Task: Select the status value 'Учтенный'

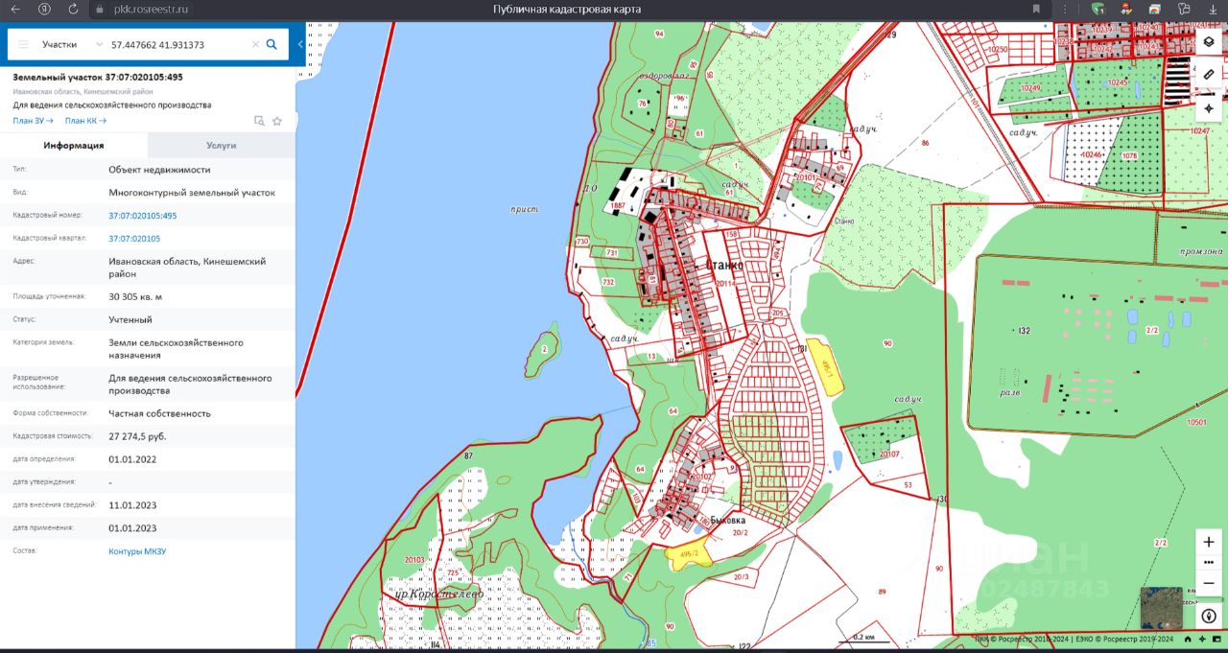Action: [x=130, y=320]
